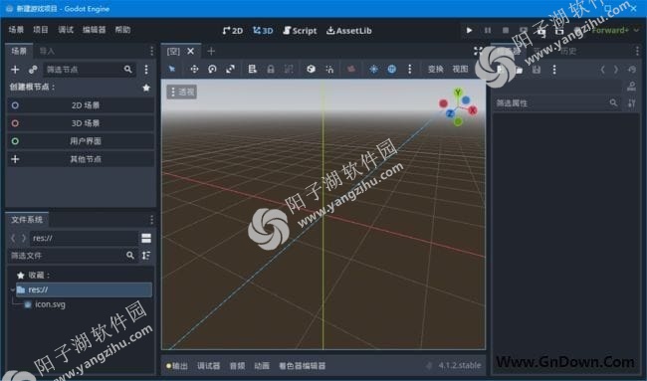
Task: Go forward in filesystem history
Action: pyautogui.click(x=24, y=238)
